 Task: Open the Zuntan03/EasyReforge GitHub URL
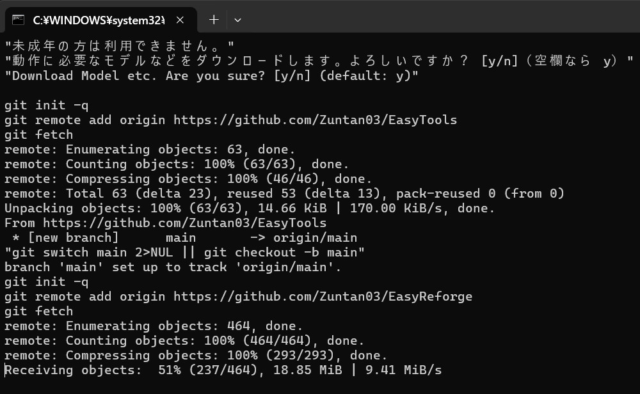point(323,296)
